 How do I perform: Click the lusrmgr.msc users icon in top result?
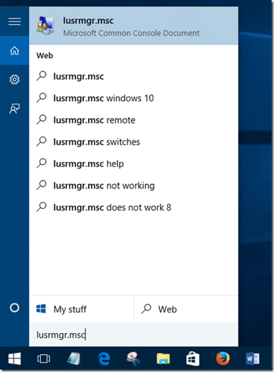(46, 25)
